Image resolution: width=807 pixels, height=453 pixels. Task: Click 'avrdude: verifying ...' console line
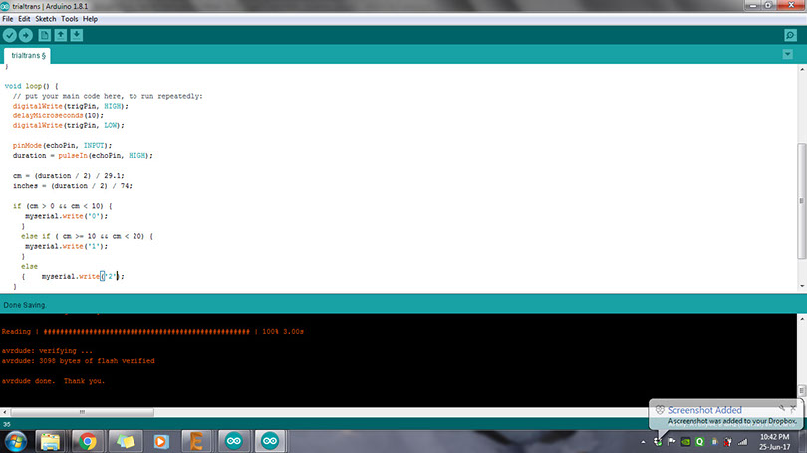coord(47,351)
